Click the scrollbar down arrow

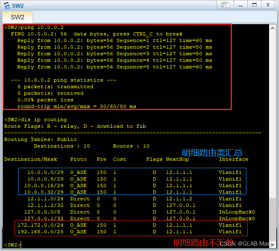(x=272, y=244)
